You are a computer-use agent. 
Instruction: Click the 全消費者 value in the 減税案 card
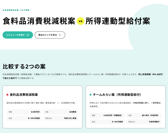tap(73, 112)
